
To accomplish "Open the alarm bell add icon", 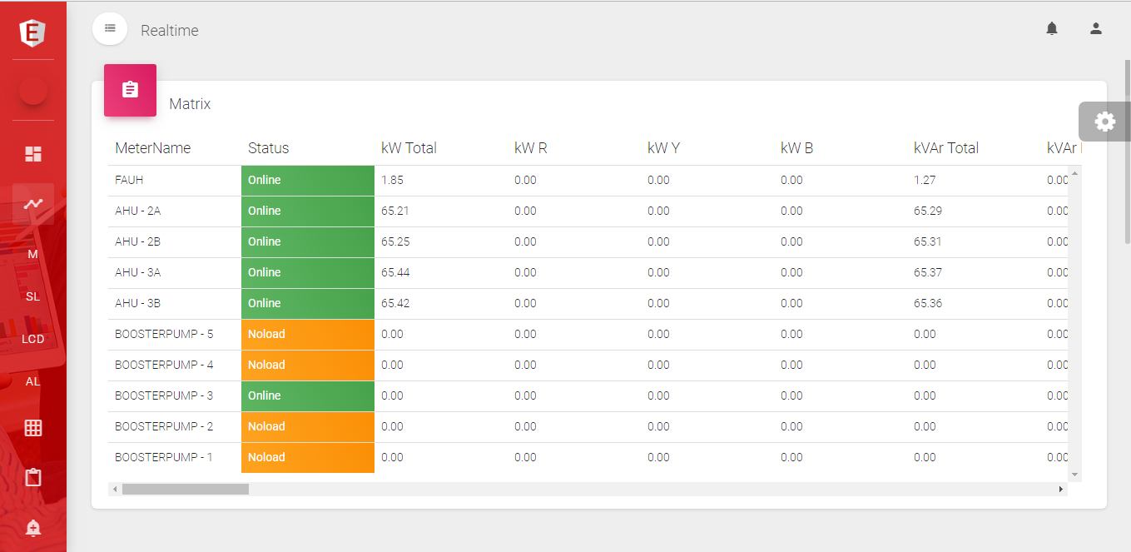I will (x=33, y=528).
